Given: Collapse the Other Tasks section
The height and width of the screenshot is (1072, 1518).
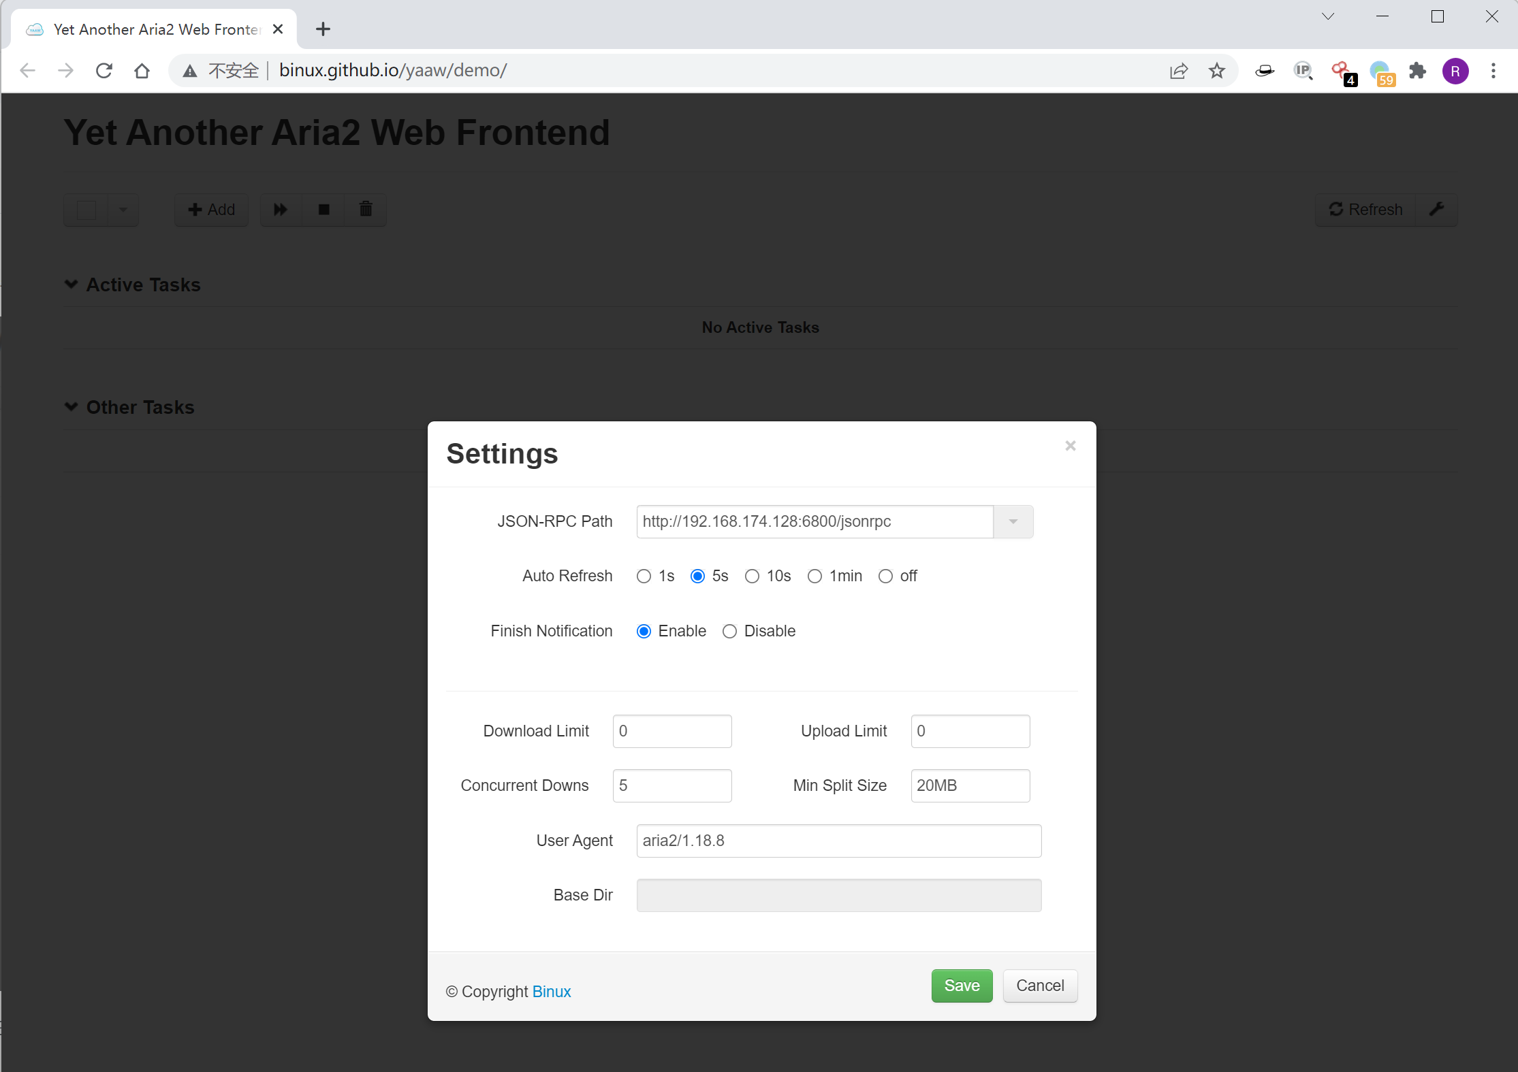Looking at the screenshot, I should [x=72, y=407].
